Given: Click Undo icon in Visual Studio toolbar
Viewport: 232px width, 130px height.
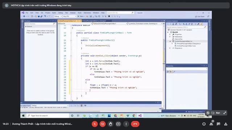Looking at the screenshot, I should 45,16.
